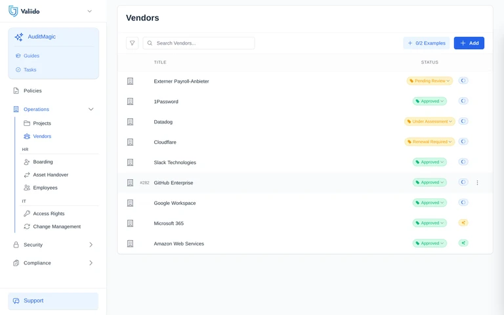Click the Change Management refresh icon
The image size is (504, 315).
point(27,226)
